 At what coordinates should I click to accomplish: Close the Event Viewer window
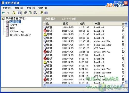[126, 3]
